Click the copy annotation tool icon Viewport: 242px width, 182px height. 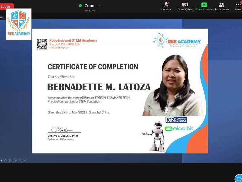10,160
